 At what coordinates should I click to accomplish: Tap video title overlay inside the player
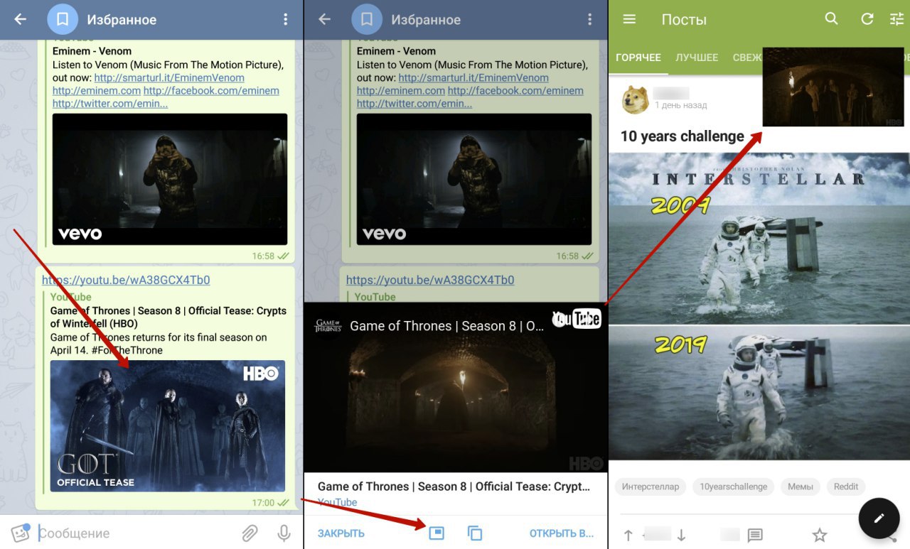pos(447,326)
